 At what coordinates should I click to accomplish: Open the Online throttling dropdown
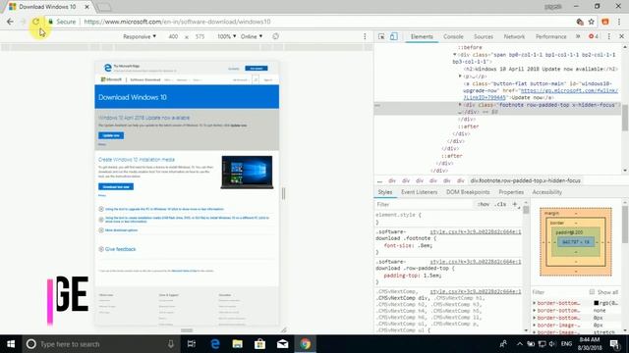click(252, 36)
